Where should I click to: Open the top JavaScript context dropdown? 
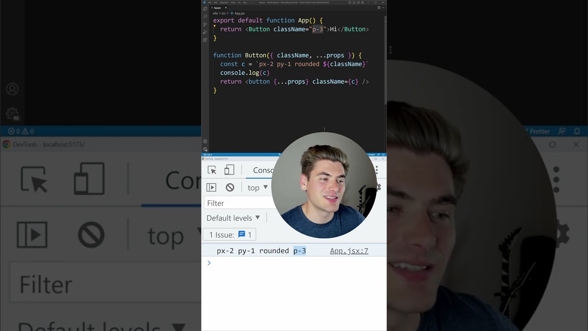pos(257,188)
